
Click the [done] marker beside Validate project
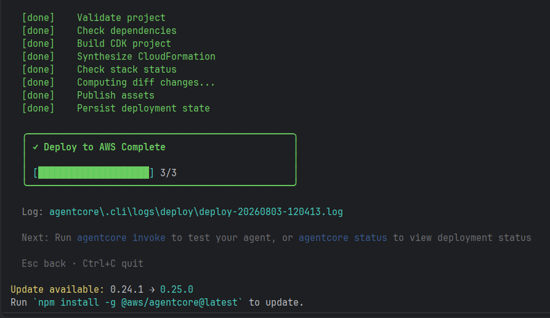point(38,17)
